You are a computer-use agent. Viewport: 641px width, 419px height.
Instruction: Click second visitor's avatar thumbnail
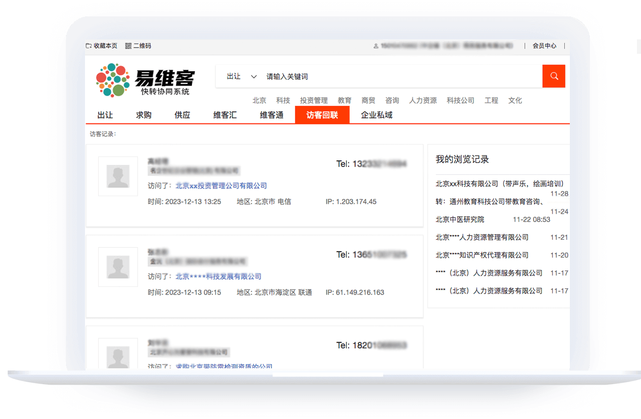(118, 267)
